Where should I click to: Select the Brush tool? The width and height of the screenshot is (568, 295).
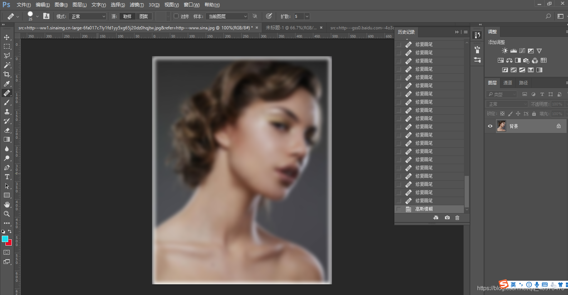(x=7, y=102)
